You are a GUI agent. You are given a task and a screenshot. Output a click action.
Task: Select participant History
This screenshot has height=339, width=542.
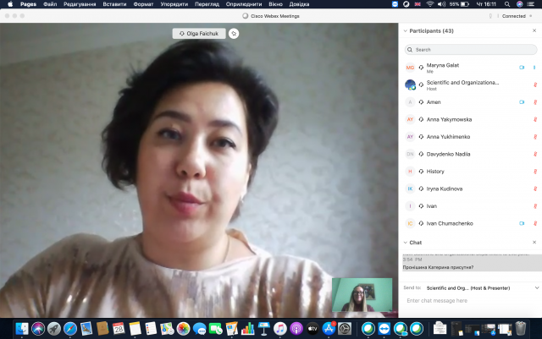click(470, 172)
